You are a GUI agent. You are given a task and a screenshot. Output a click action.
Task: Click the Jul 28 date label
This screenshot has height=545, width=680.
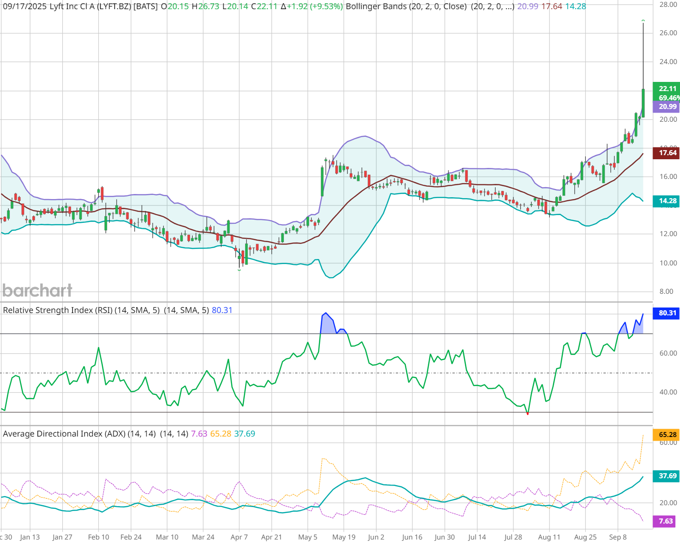pos(513,537)
